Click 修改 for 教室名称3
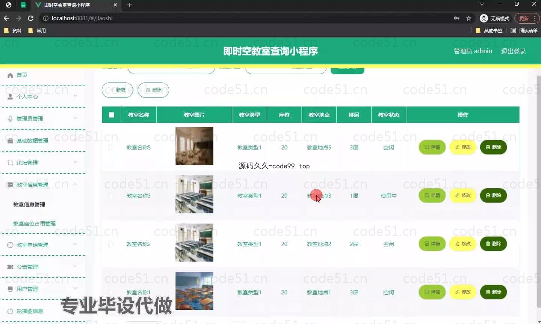This screenshot has height=324, width=541. [x=463, y=195]
